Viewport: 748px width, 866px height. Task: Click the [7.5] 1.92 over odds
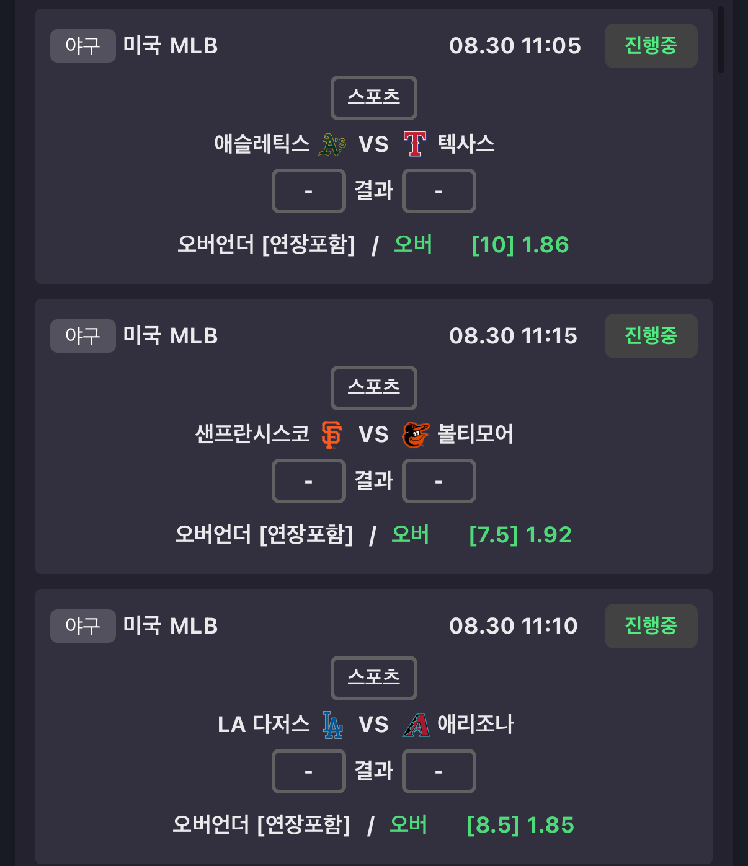(520, 535)
